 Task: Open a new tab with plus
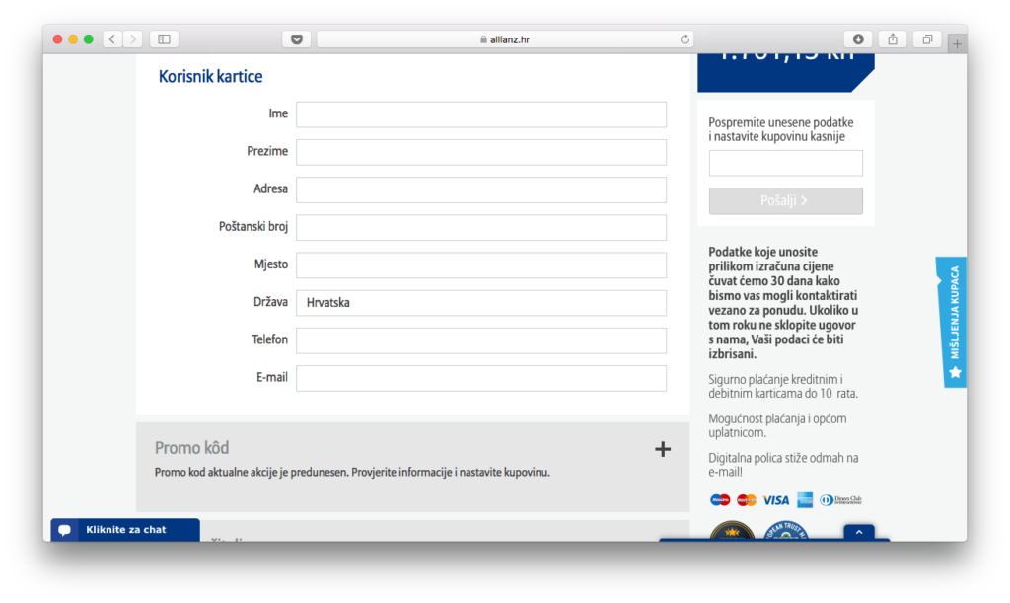coord(957,43)
